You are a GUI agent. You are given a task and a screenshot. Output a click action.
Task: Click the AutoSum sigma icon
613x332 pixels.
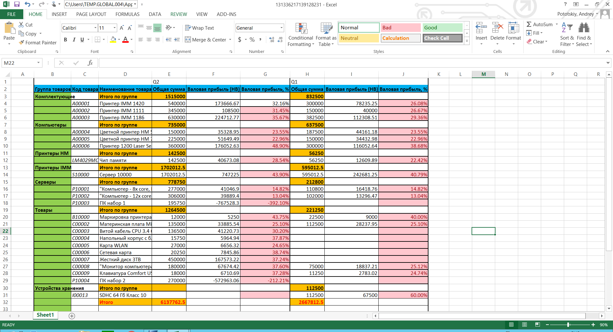coord(529,24)
